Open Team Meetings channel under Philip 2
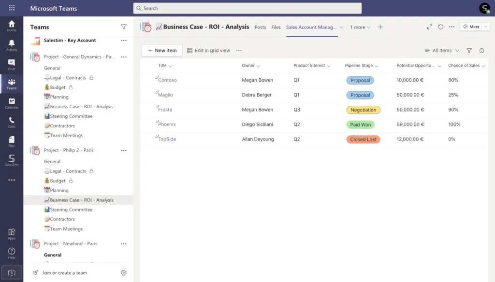This screenshot has height=282, width=495. point(66,229)
